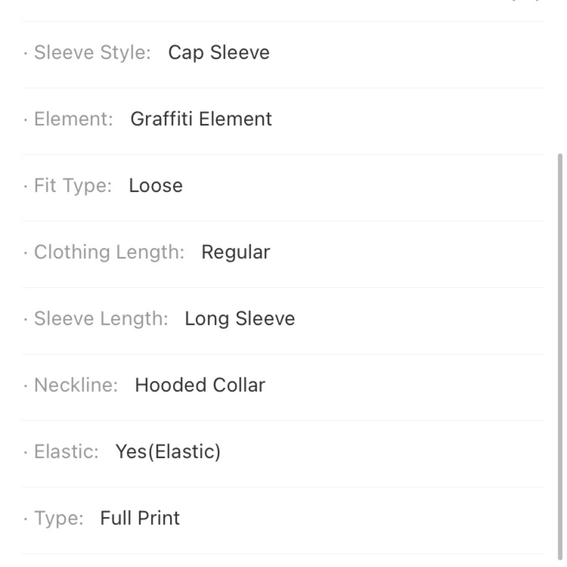Image resolution: width=567 pixels, height=567 pixels.
Task: Select the Hooded Collar value
Action: pyautogui.click(x=200, y=385)
